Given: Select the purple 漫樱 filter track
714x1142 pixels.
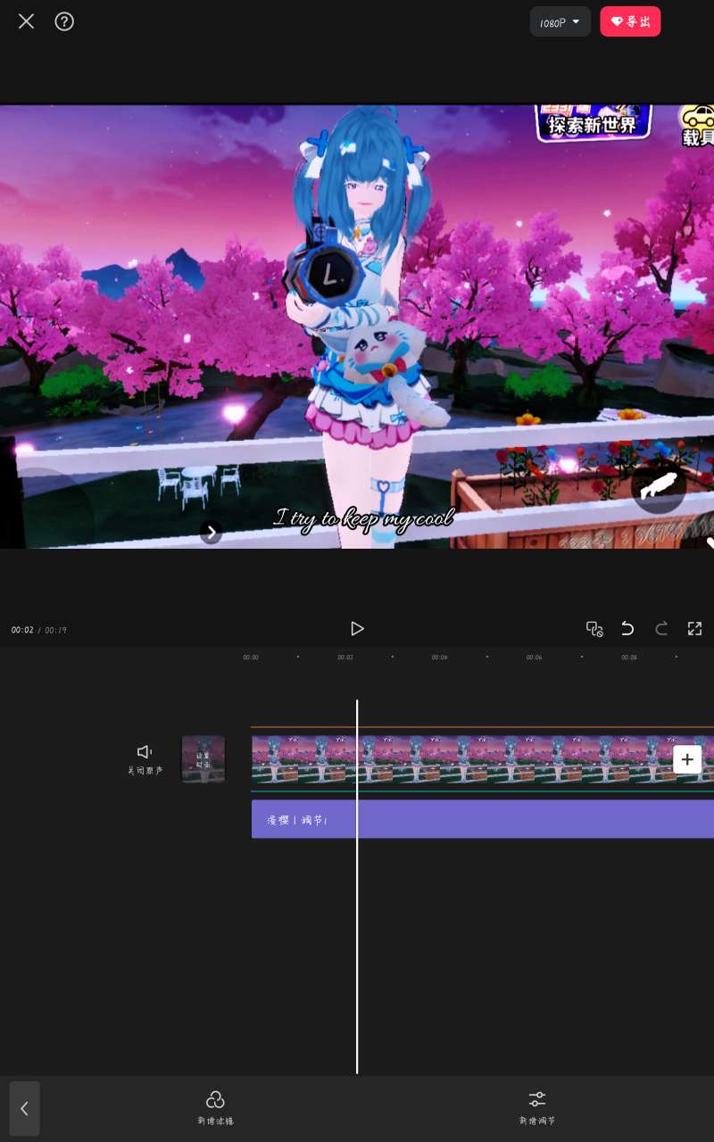Looking at the screenshot, I should (x=482, y=819).
